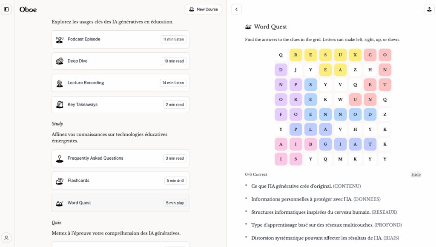Click the share icon at top right
The width and height of the screenshot is (436, 247).
pyautogui.click(x=429, y=9)
